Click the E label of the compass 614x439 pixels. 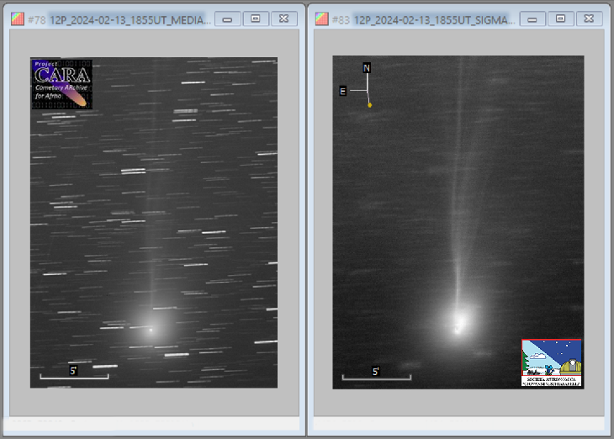[x=342, y=91]
